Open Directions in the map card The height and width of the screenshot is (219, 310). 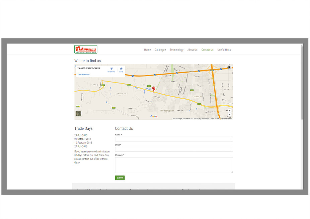(111, 69)
